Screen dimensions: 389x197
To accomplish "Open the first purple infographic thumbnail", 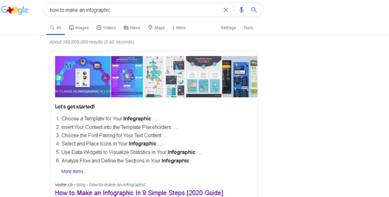I will point(83,76).
